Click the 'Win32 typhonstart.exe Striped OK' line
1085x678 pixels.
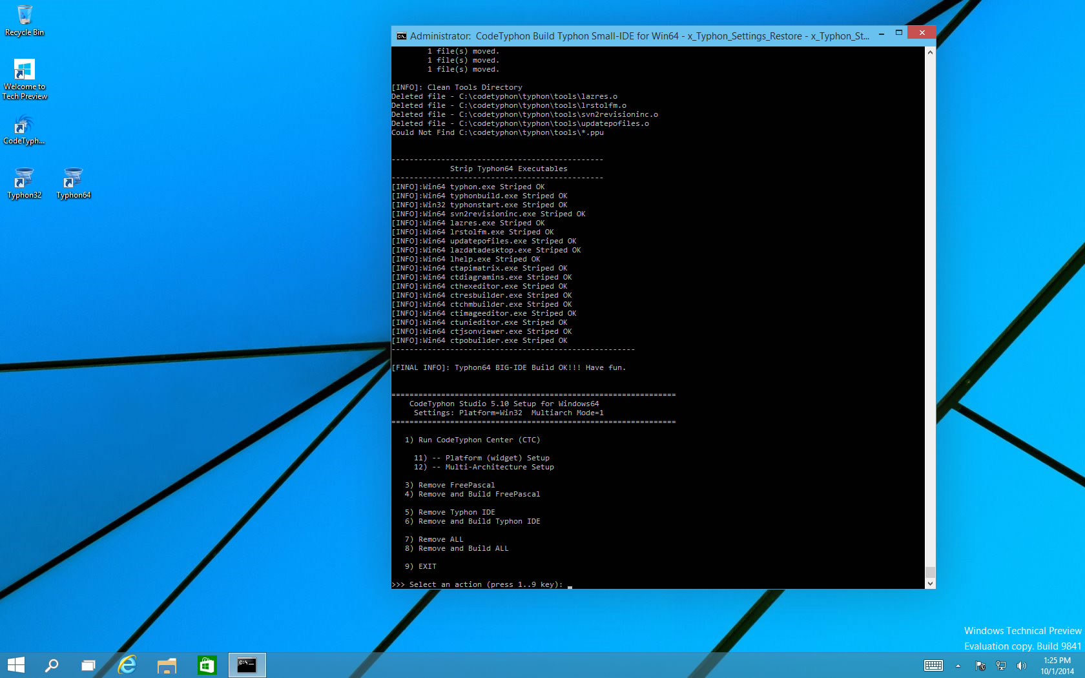pyautogui.click(x=479, y=205)
